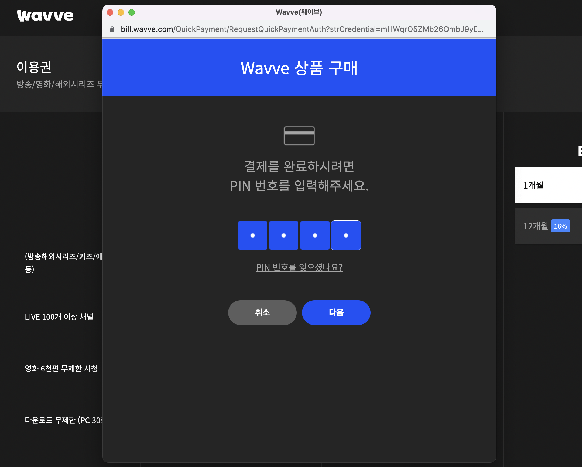The image size is (582, 467).
Task: Click the 16% discount badge
Action: (560, 226)
